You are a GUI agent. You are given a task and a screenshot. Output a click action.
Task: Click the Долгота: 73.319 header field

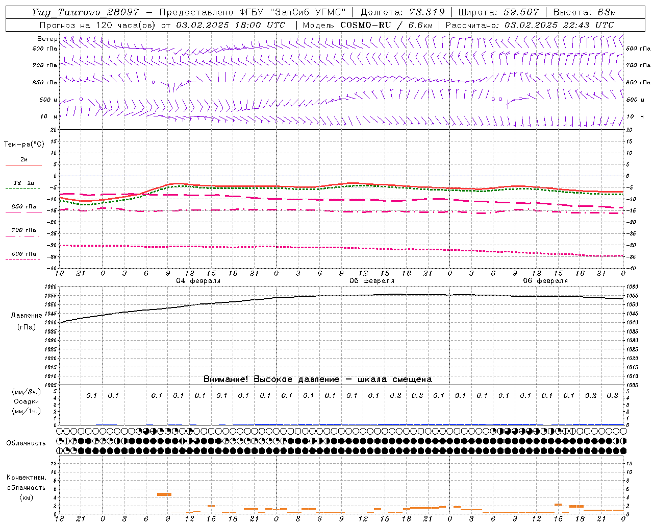point(403,12)
